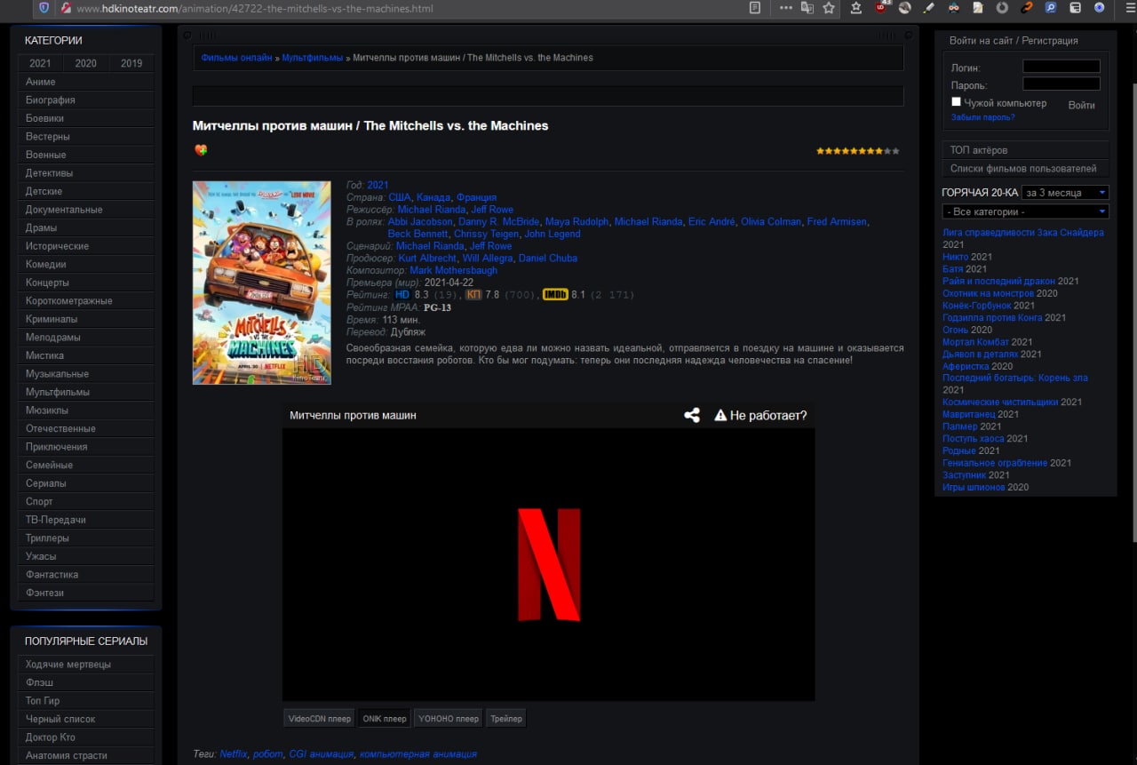Image resolution: width=1137 pixels, height=765 pixels.
Task: Click the blue HD rating badge
Action: (403, 294)
